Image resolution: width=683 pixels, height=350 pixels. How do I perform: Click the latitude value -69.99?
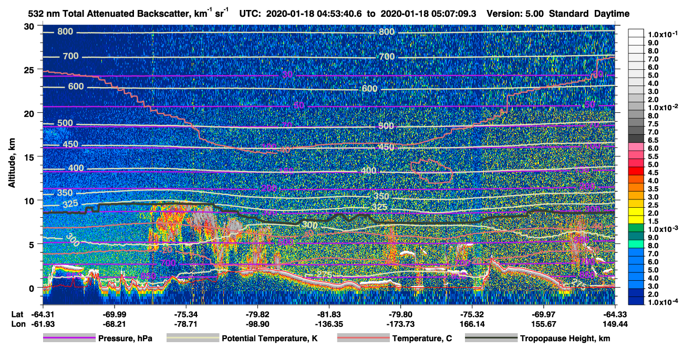click(x=114, y=315)
